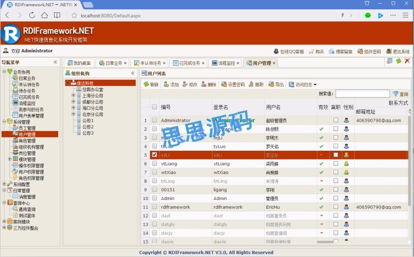The image size is (414, 257).
Task: Open 设置密码 set password tool
Action: point(233,84)
